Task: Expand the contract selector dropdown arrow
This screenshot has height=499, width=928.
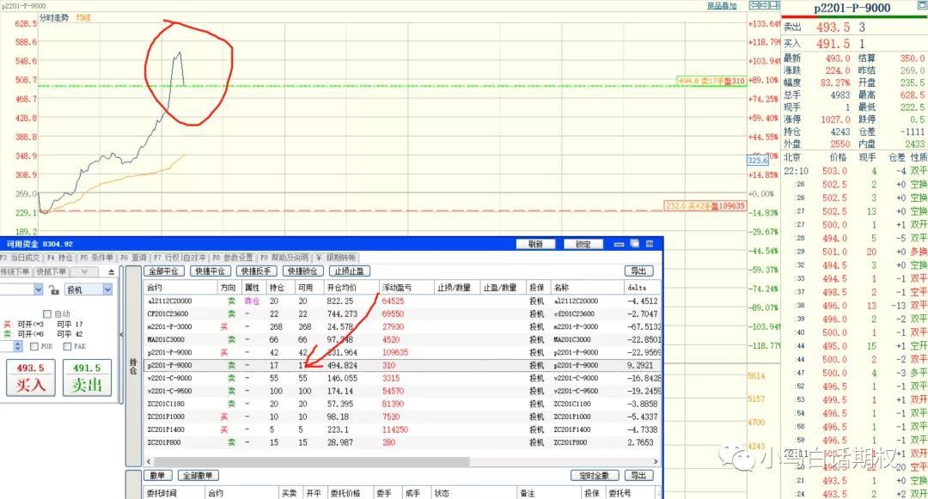Action: tap(40, 290)
